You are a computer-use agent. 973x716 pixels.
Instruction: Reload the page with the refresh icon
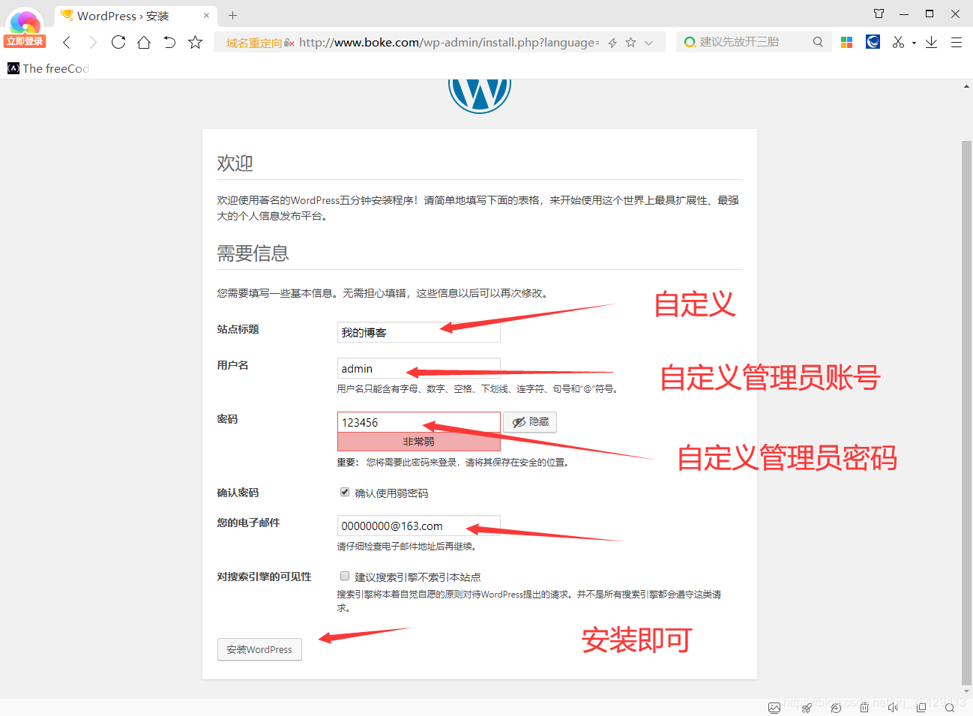pos(118,42)
